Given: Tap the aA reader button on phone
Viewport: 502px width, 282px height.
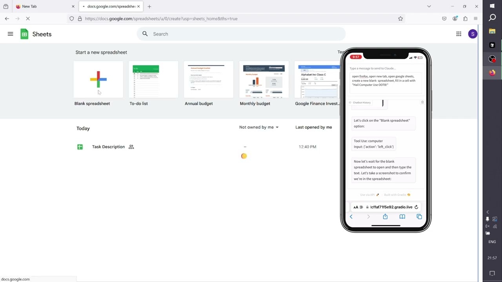Looking at the screenshot, I should 356,207.
